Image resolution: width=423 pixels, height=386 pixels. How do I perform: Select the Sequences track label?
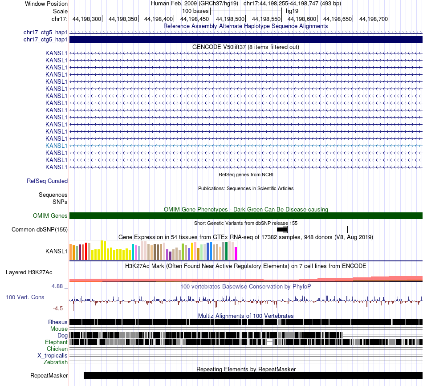point(53,195)
